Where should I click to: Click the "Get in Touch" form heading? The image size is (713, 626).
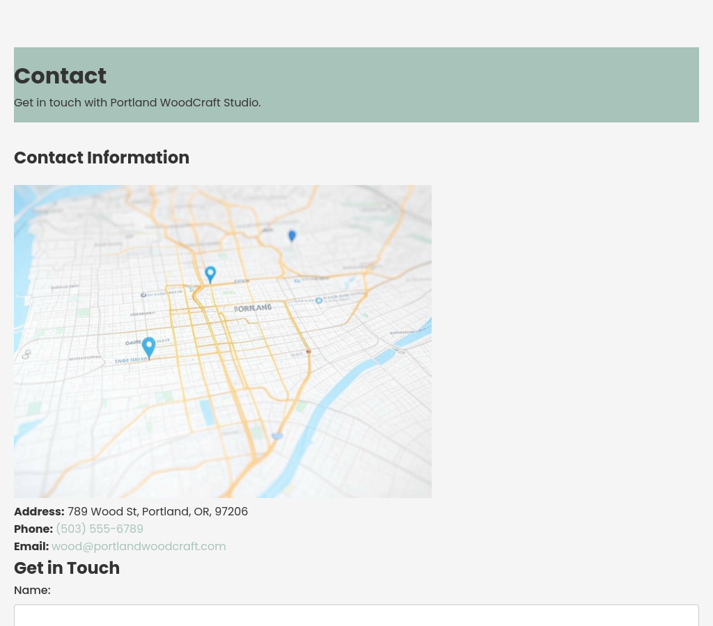67,568
